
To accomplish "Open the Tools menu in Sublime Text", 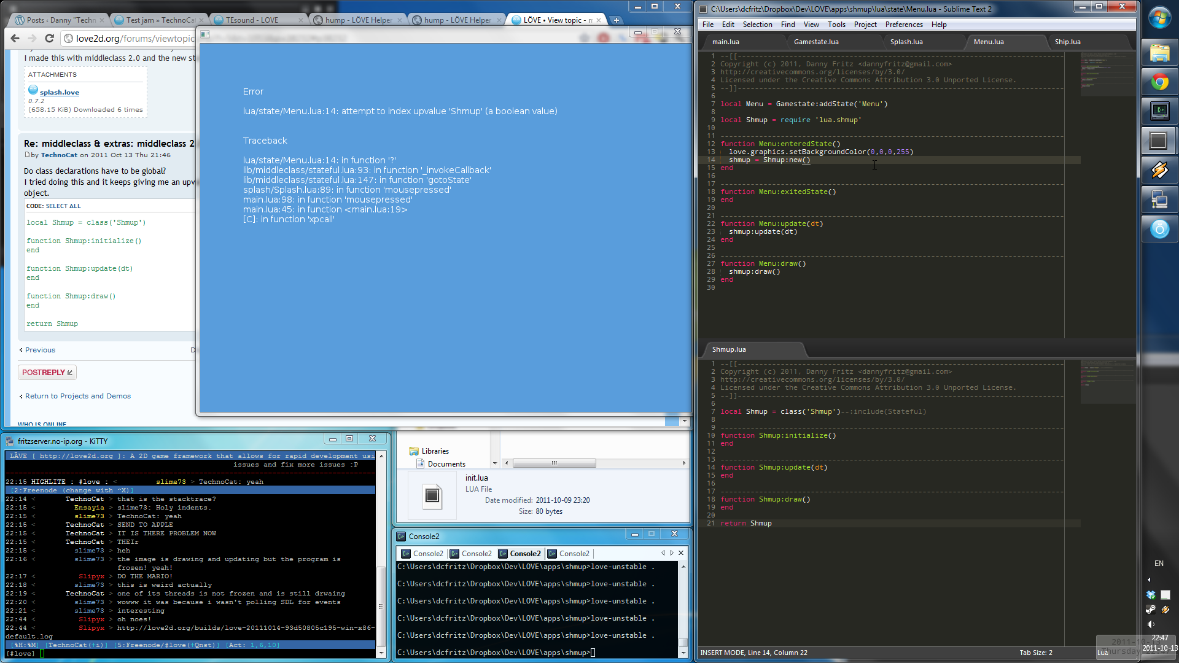I will click(836, 25).
